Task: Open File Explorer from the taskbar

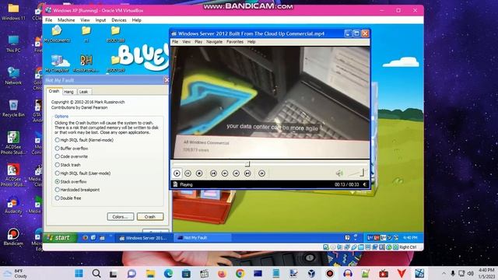Action: click(150, 273)
